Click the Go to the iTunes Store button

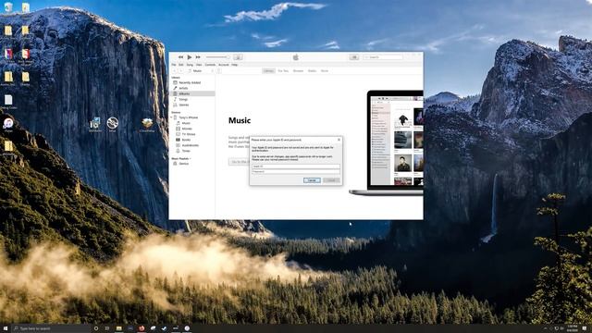click(239, 162)
